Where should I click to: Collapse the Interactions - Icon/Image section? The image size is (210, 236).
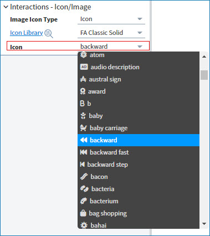6,7
